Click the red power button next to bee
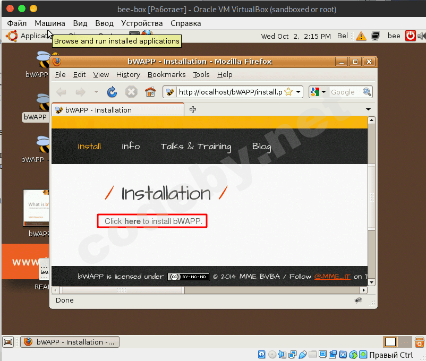 click(410, 36)
